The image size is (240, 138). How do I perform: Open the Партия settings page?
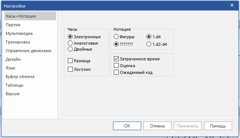[x=30, y=25]
